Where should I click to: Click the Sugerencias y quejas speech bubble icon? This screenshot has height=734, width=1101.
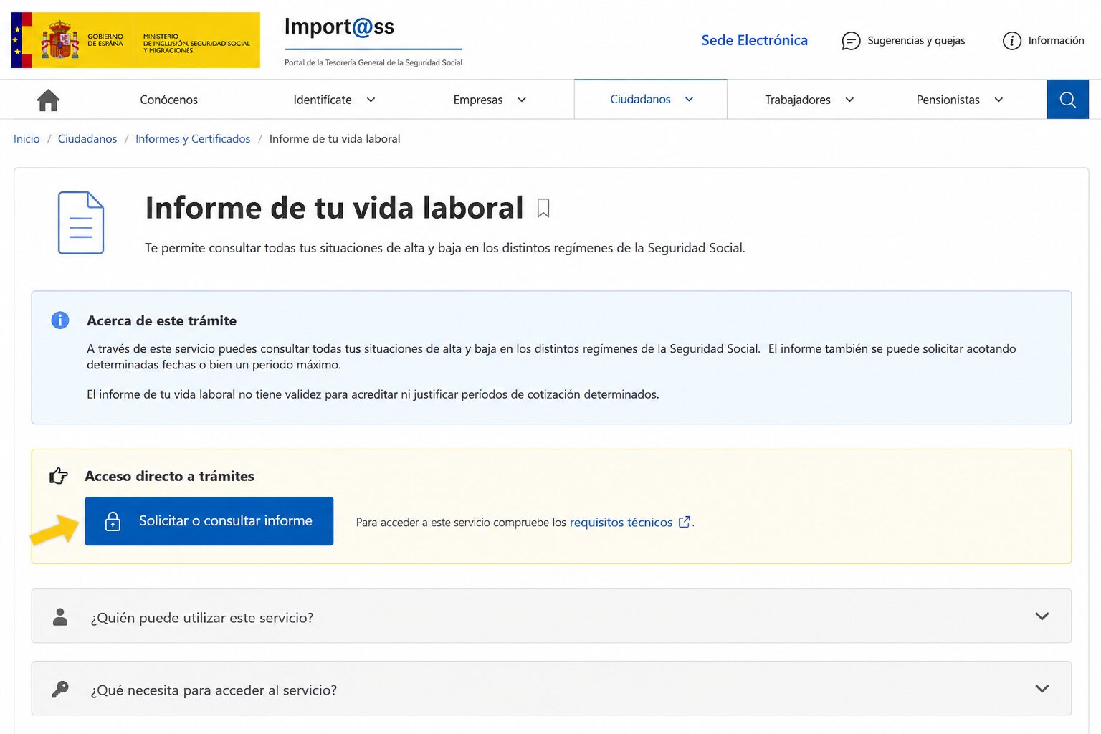(851, 41)
